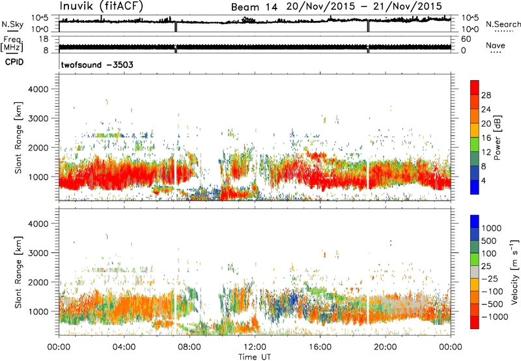
Task: Click the 'N.Sky' legend label
Action: click(x=12, y=24)
